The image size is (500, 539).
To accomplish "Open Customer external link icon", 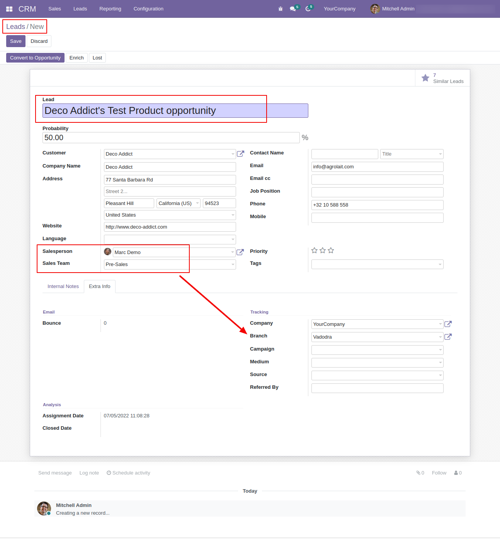I will pyautogui.click(x=240, y=154).
